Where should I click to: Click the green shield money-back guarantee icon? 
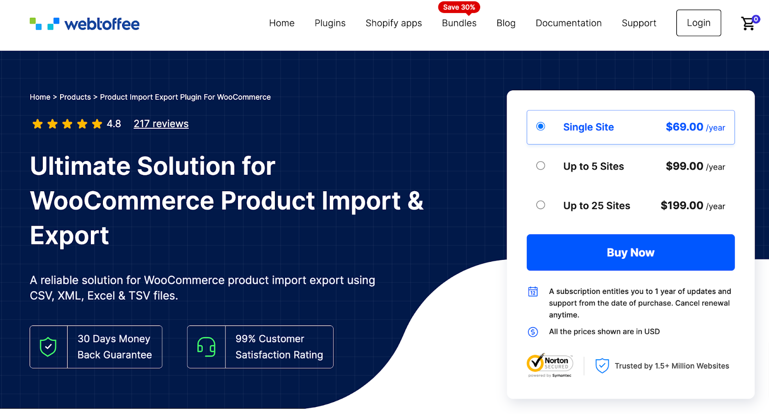[x=48, y=347]
